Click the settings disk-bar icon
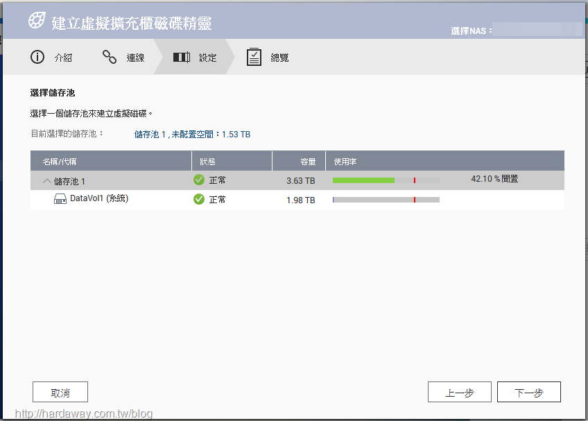Image resolution: width=588 pixels, height=421 pixels. tap(182, 58)
